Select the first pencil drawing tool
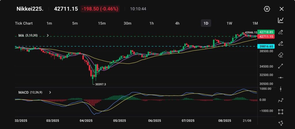The image size is (295, 129). (281, 32)
